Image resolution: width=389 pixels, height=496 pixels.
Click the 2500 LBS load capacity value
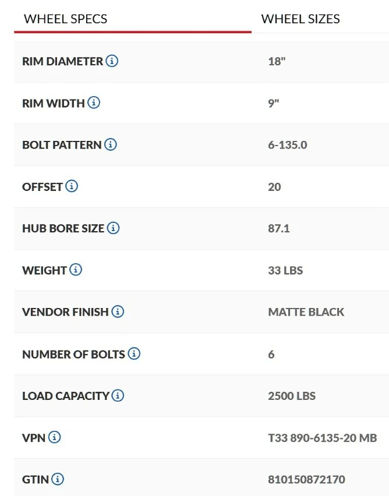pyautogui.click(x=292, y=396)
